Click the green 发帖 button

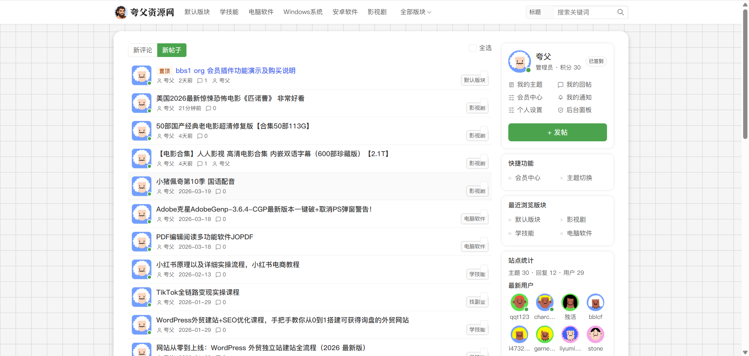pyautogui.click(x=557, y=132)
